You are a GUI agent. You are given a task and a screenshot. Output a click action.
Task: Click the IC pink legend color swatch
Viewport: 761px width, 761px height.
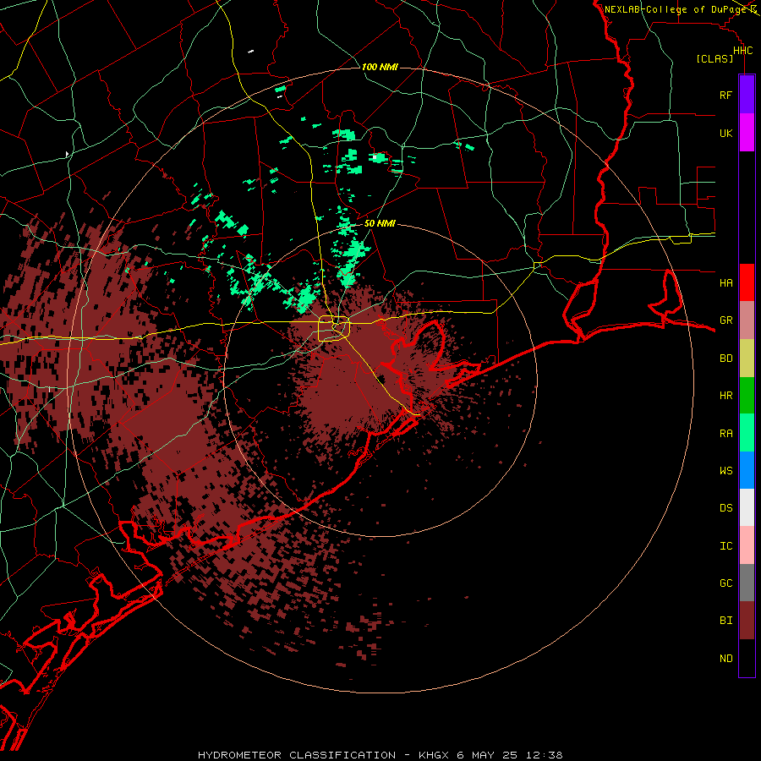(x=747, y=545)
